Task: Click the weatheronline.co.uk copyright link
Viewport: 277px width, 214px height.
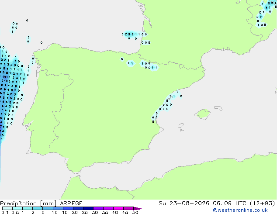Action: click(x=240, y=210)
